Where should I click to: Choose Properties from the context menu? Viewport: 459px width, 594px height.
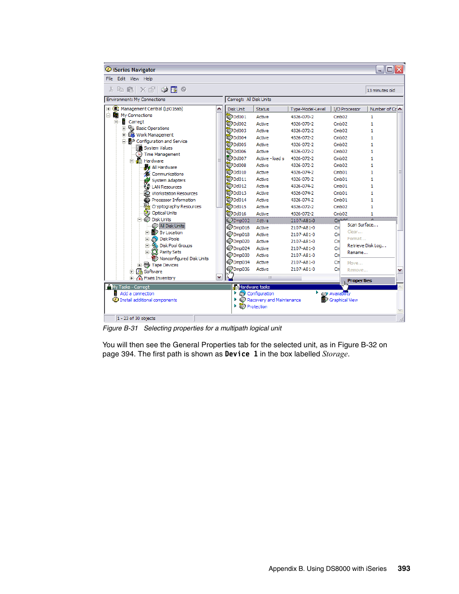368,280
